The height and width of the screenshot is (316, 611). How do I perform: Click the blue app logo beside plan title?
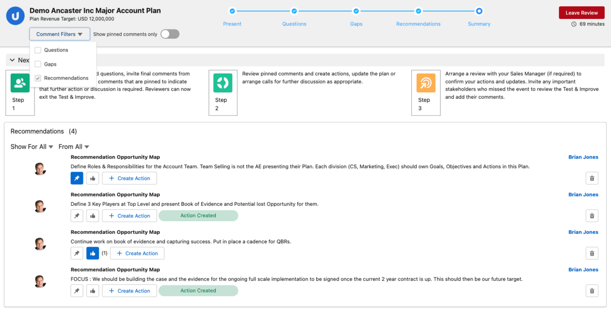point(15,16)
